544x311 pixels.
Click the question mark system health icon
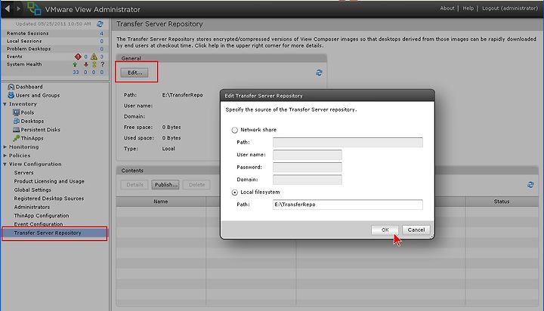[x=102, y=64]
